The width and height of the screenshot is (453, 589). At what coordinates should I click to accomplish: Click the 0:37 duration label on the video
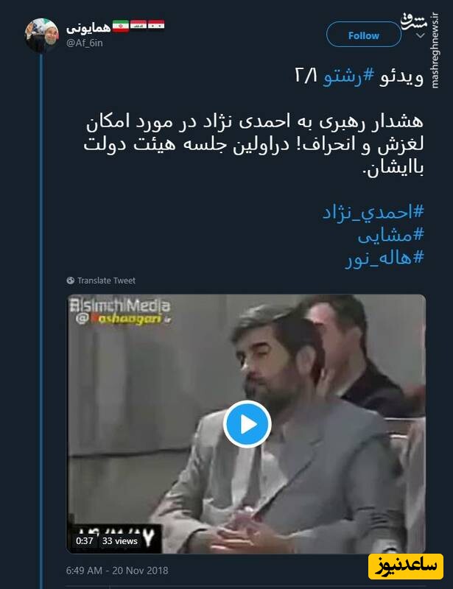pos(84,541)
